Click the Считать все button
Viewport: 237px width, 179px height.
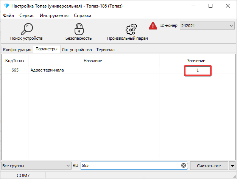[209, 166]
